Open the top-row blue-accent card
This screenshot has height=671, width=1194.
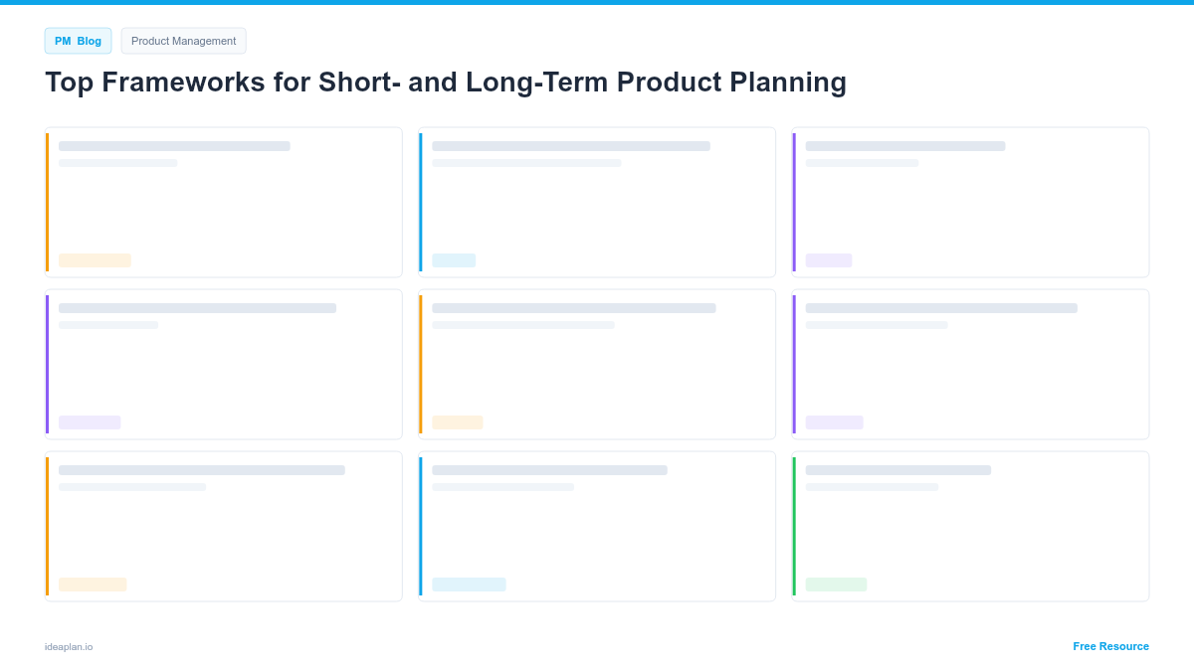[597, 202]
